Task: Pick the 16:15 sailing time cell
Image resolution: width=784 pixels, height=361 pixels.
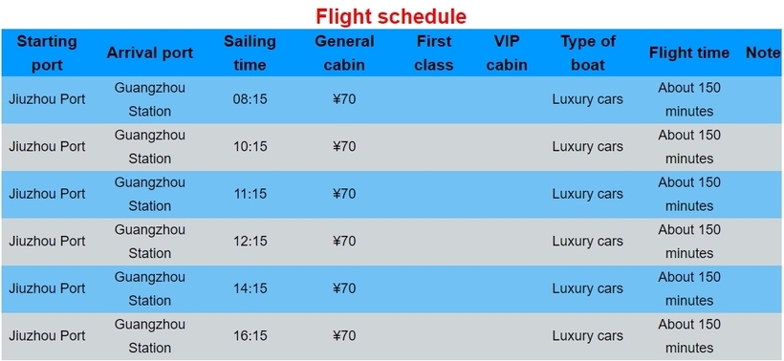Action: point(250,336)
